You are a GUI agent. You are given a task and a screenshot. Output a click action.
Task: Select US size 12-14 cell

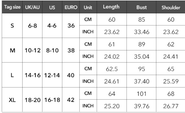pyautogui.click(x=52, y=75)
